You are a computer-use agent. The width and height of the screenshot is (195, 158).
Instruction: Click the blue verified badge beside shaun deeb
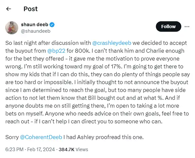point(52,25)
